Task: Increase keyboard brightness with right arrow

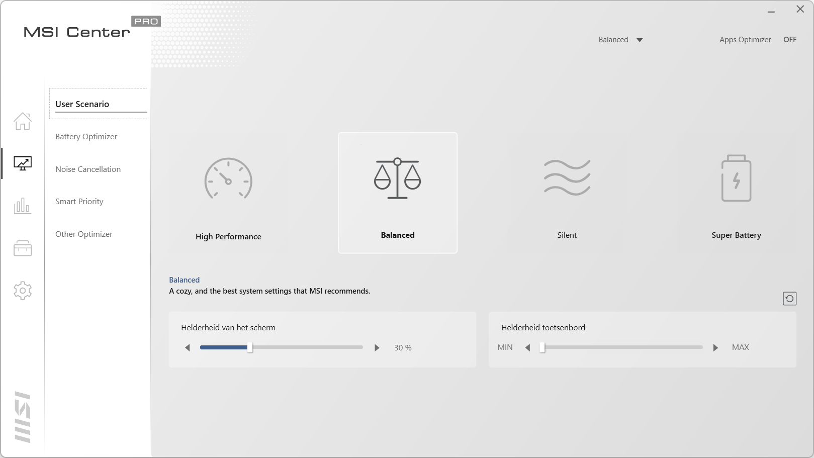Action: point(715,348)
